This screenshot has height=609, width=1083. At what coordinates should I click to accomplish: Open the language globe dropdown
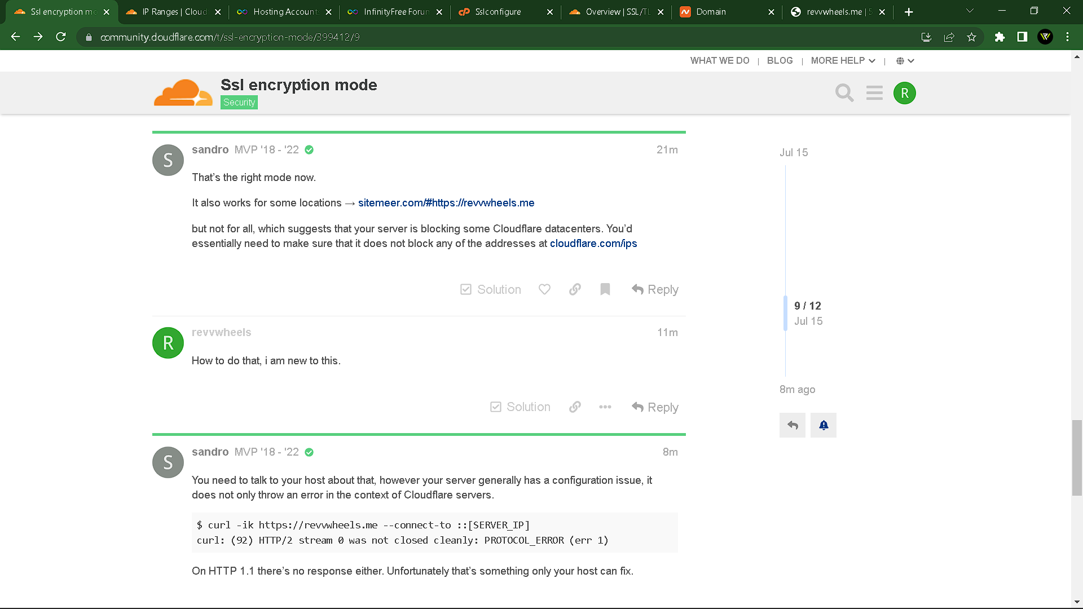pos(905,61)
